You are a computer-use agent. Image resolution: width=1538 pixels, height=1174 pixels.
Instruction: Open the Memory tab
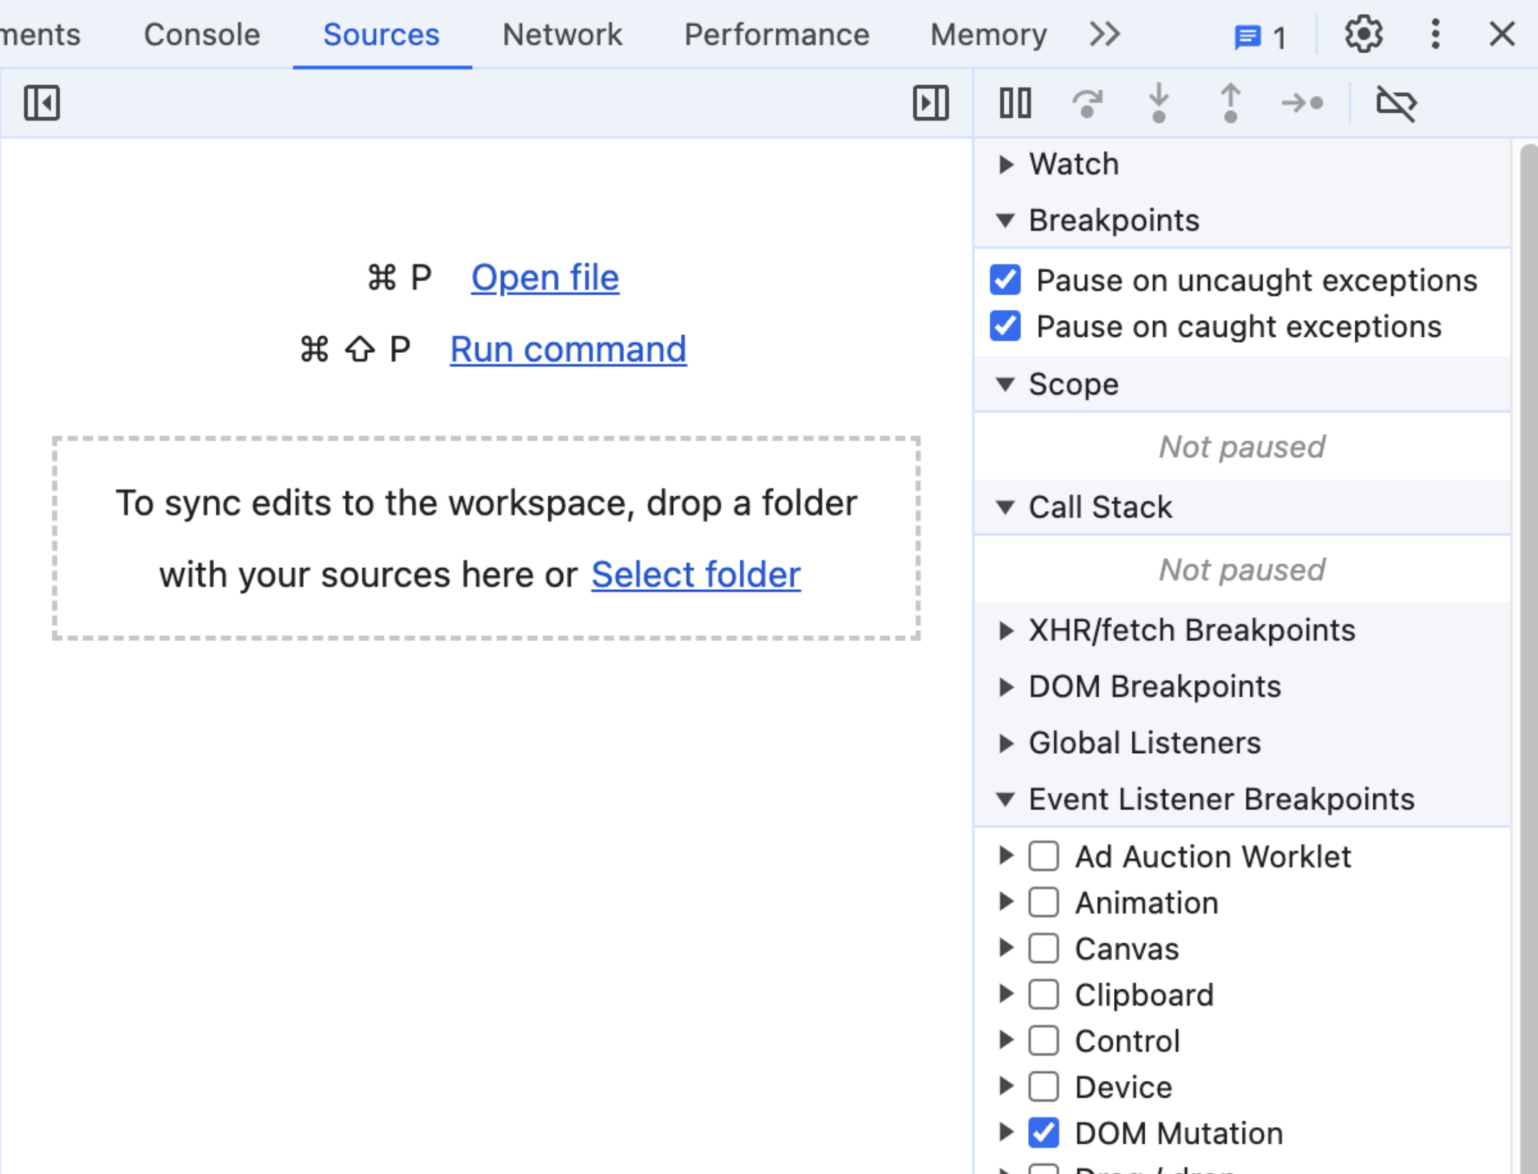pos(988,34)
